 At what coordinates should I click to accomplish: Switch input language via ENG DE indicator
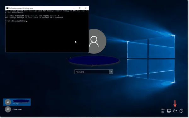point(163,111)
